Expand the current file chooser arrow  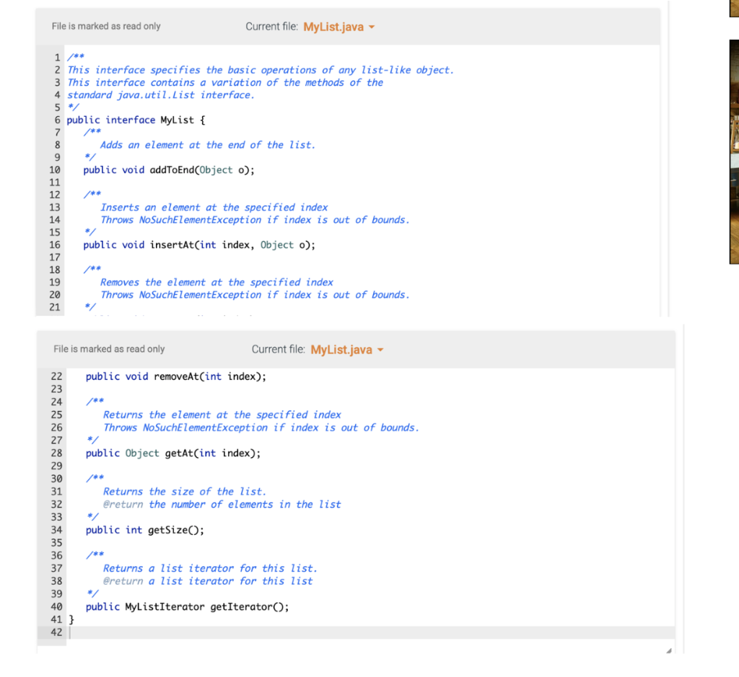coord(371,26)
